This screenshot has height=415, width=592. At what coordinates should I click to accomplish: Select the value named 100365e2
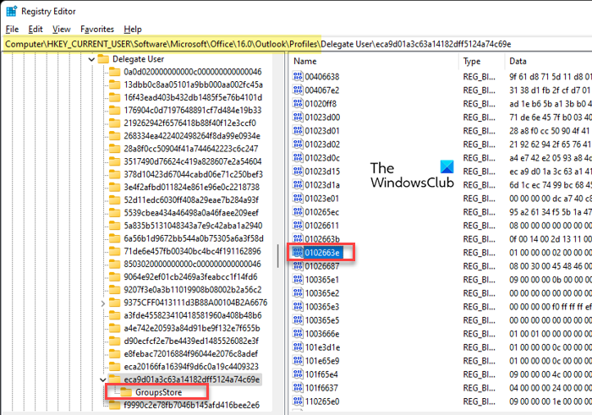pos(322,293)
